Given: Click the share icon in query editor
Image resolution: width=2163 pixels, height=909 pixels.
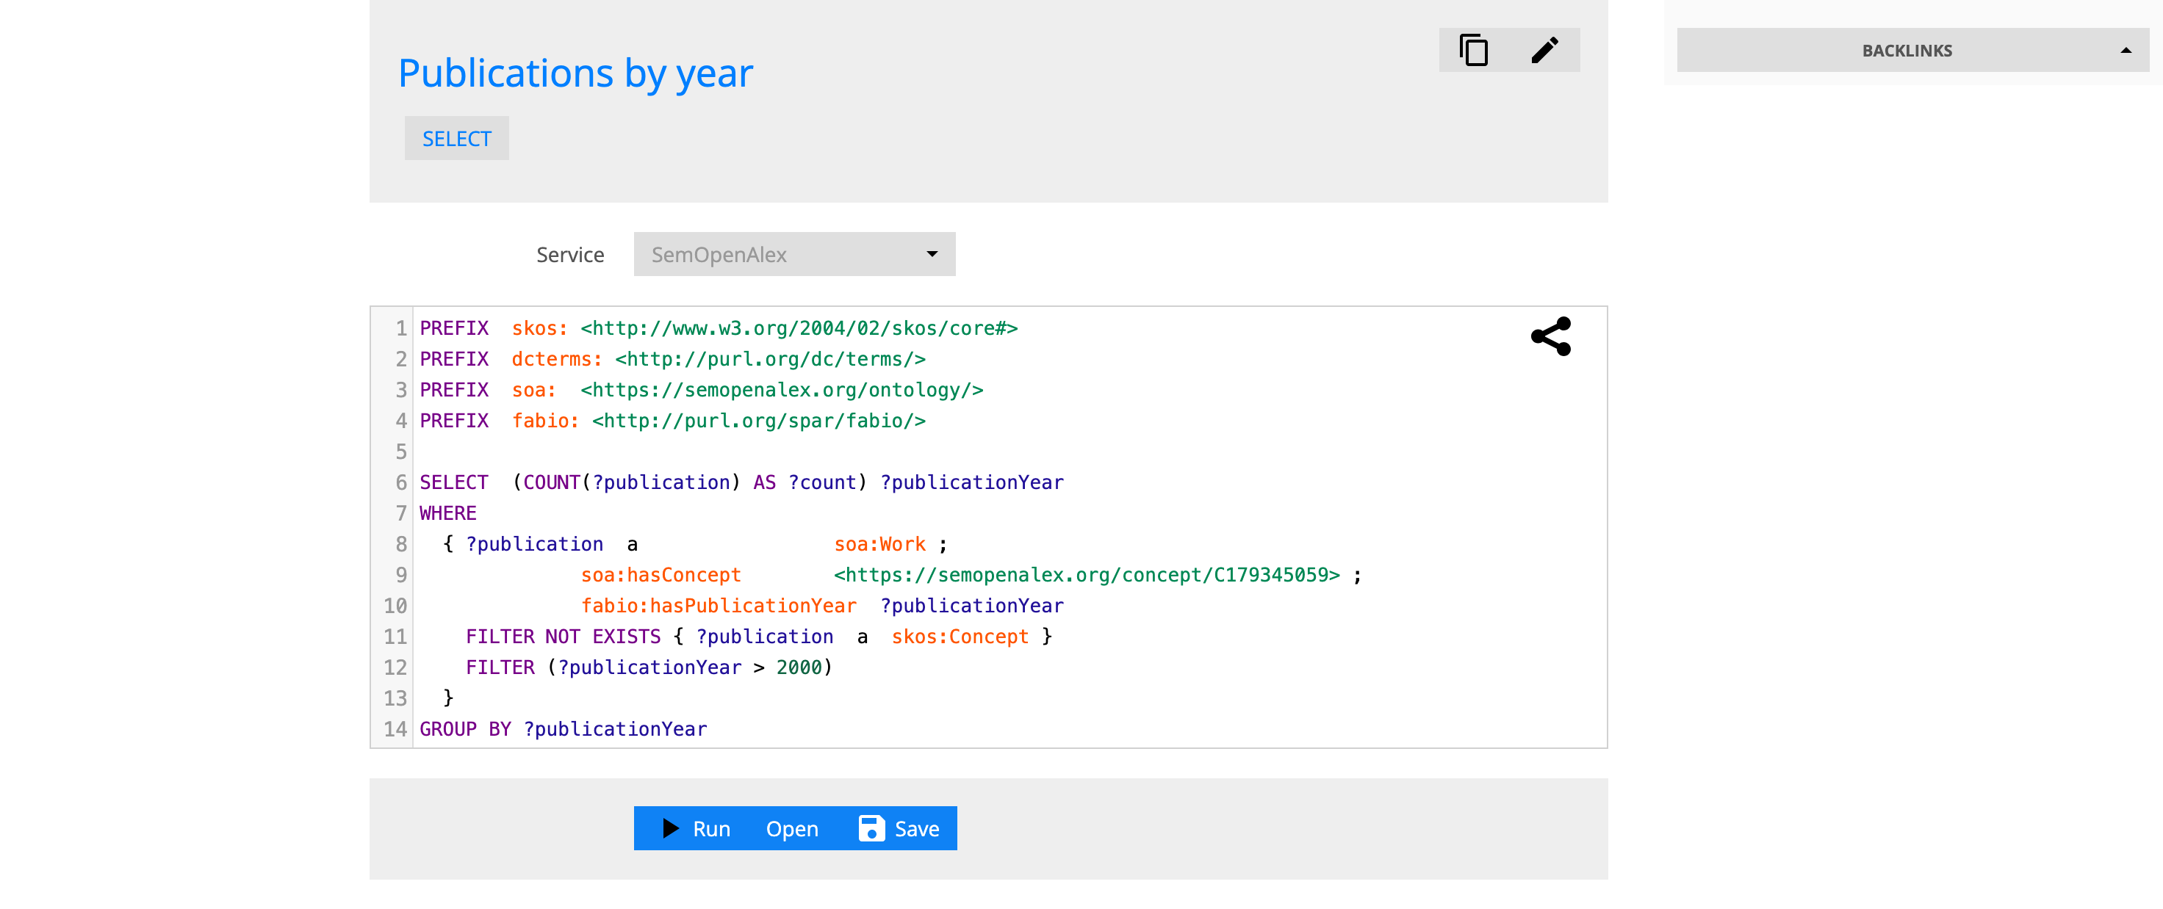Looking at the screenshot, I should [1550, 336].
